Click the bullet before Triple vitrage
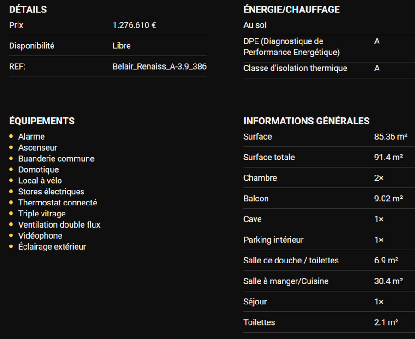 coord(11,214)
